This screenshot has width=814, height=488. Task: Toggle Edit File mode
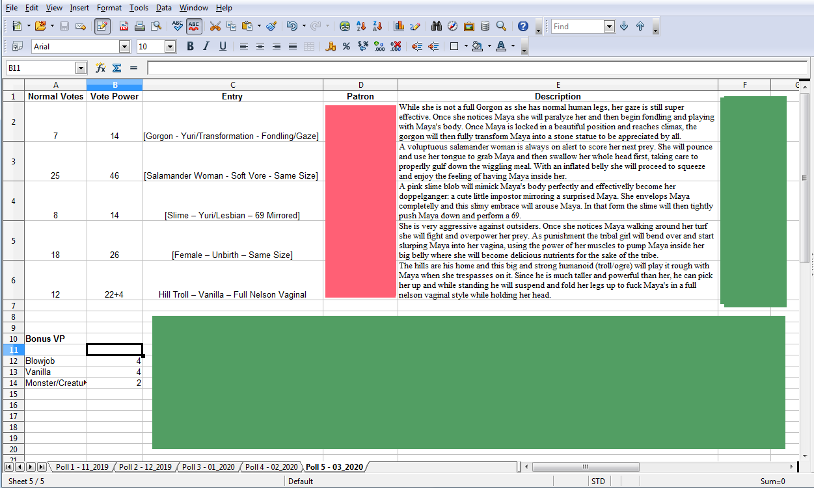pyautogui.click(x=102, y=27)
